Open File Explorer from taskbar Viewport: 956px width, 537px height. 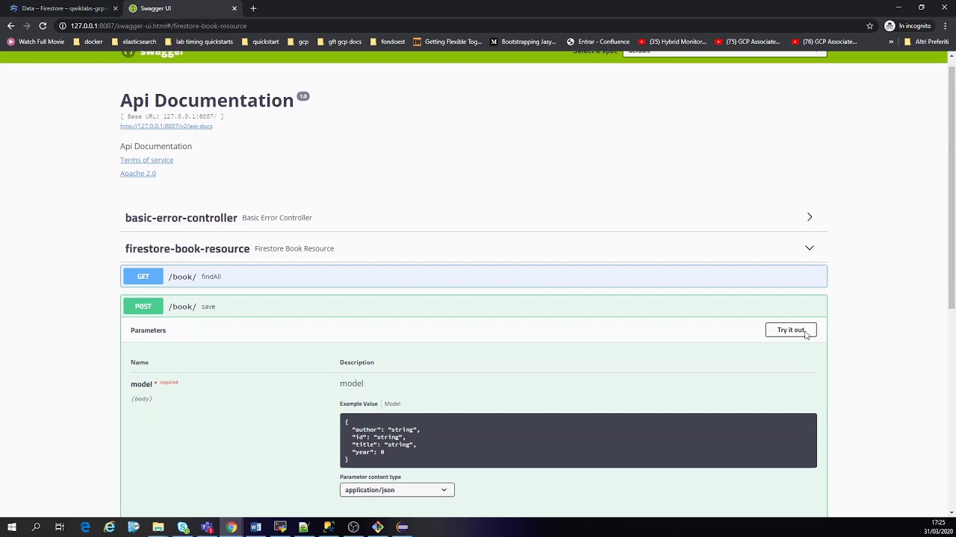tap(158, 527)
